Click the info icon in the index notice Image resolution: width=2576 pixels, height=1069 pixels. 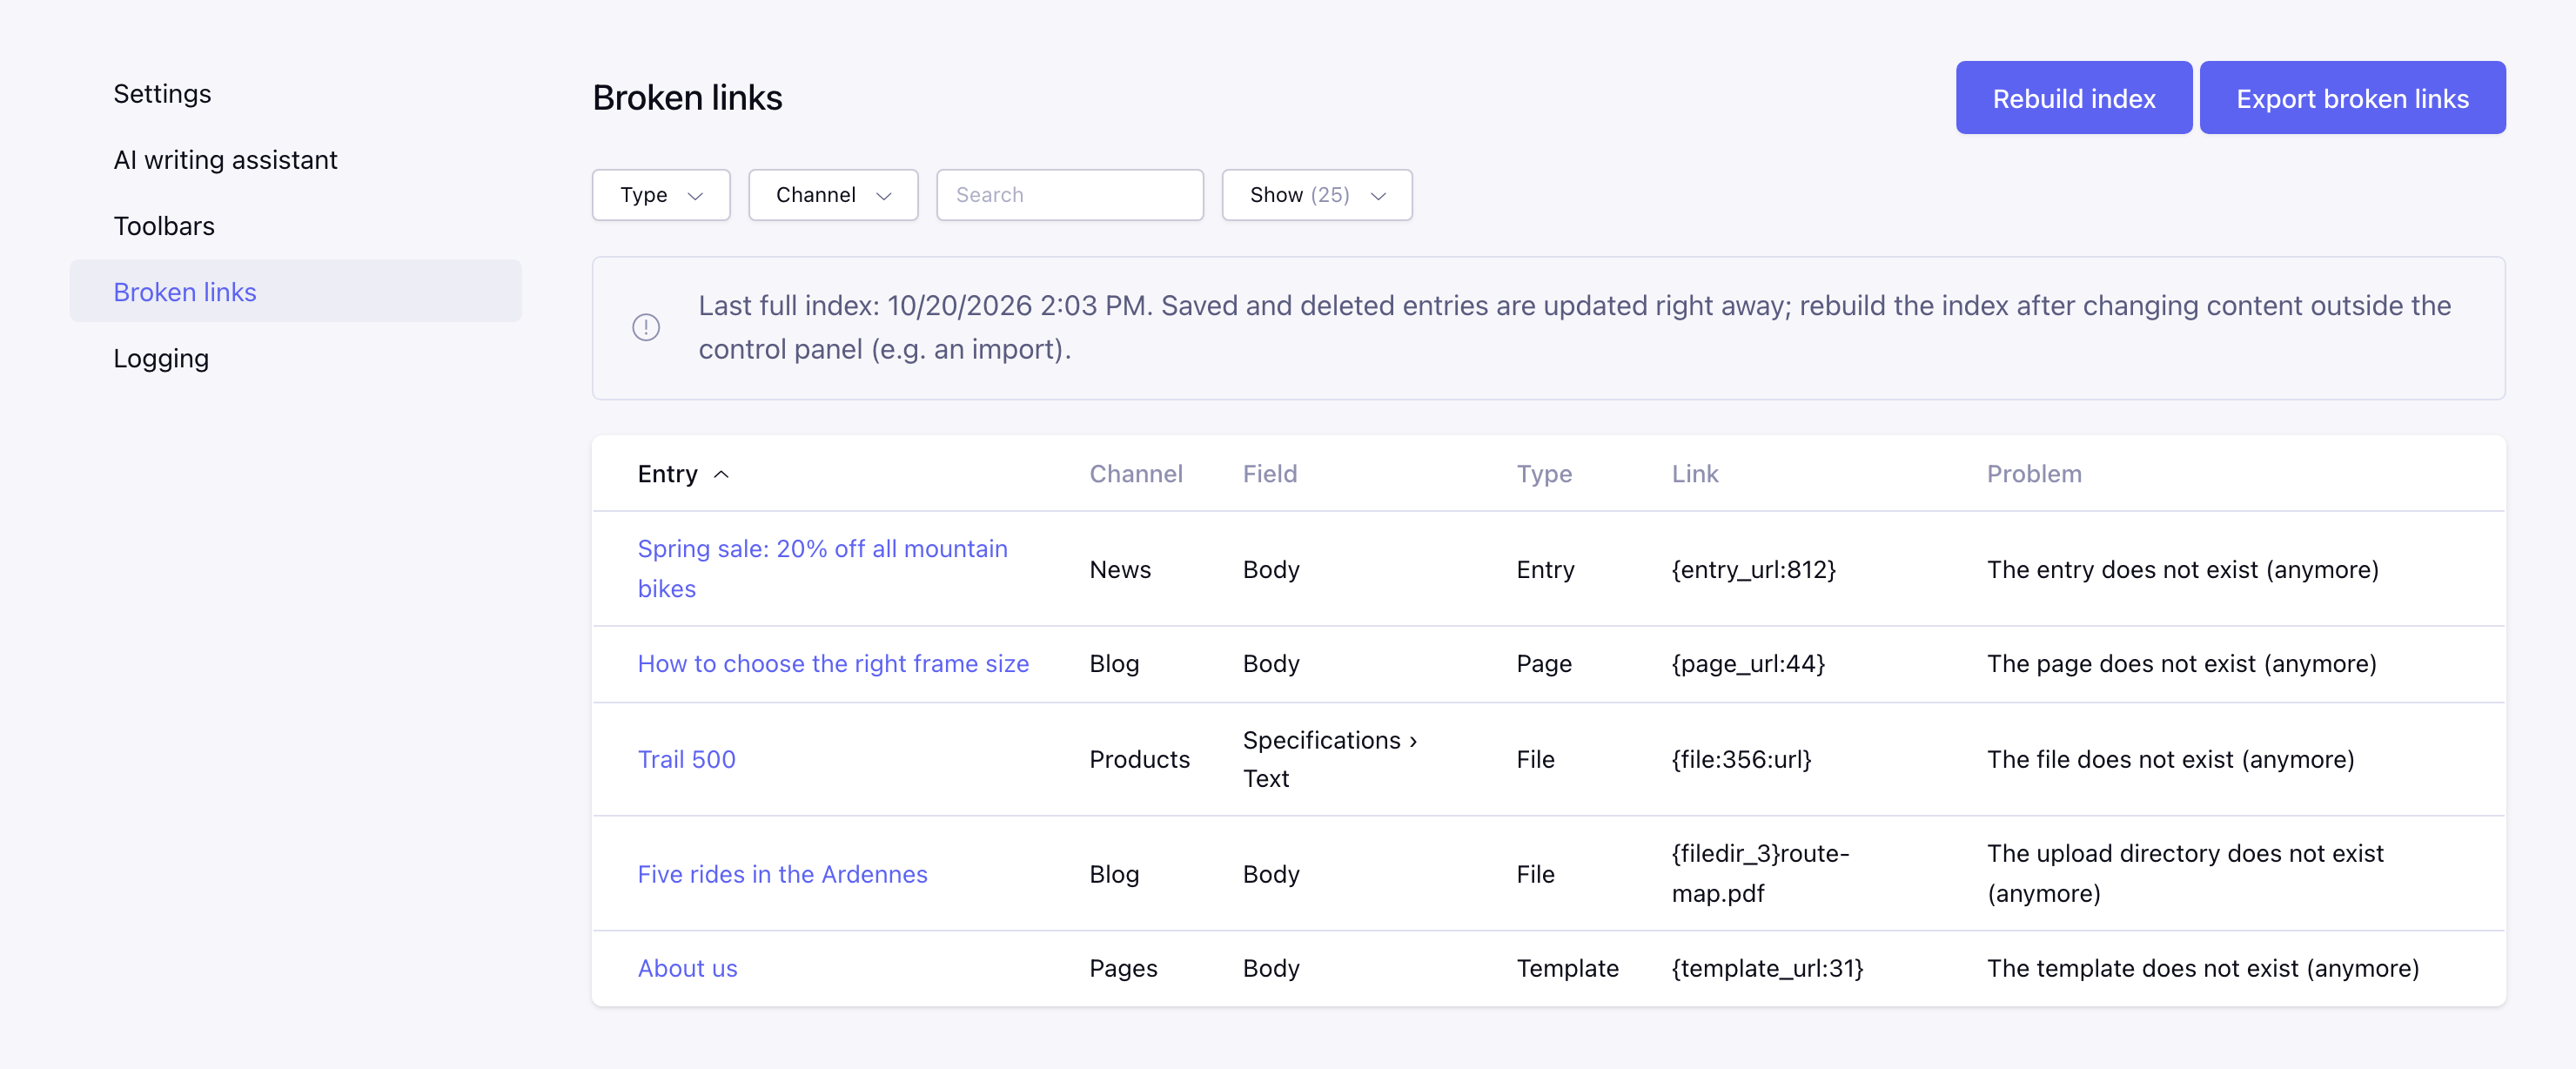click(646, 327)
